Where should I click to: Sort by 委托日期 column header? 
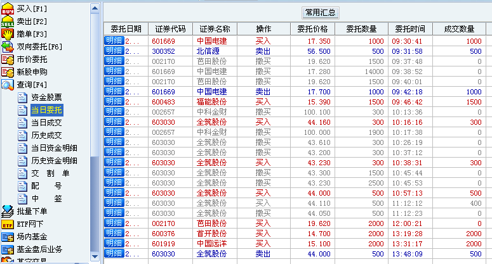[x=126, y=29]
